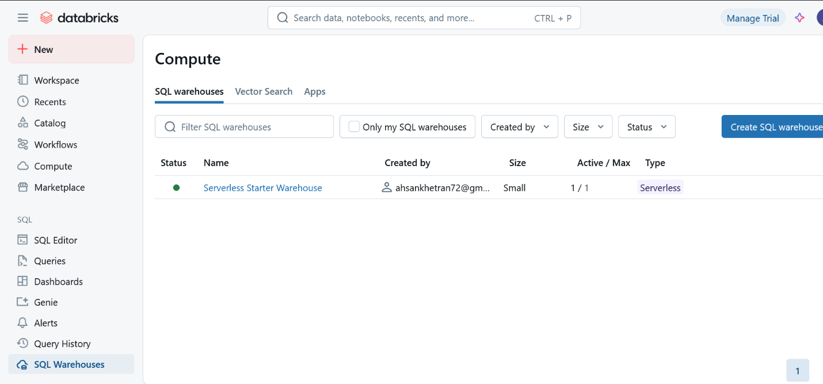Image resolution: width=823 pixels, height=384 pixels.
Task: Click the 1 / 1 active cell
Action: click(x=580, y=188)
